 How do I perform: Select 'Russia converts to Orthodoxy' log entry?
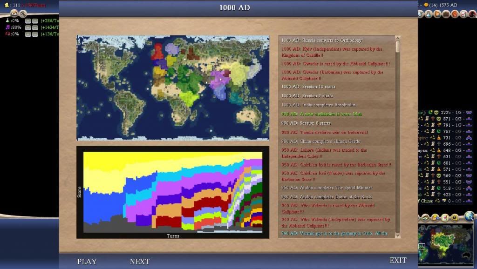(x=337, y=40)
